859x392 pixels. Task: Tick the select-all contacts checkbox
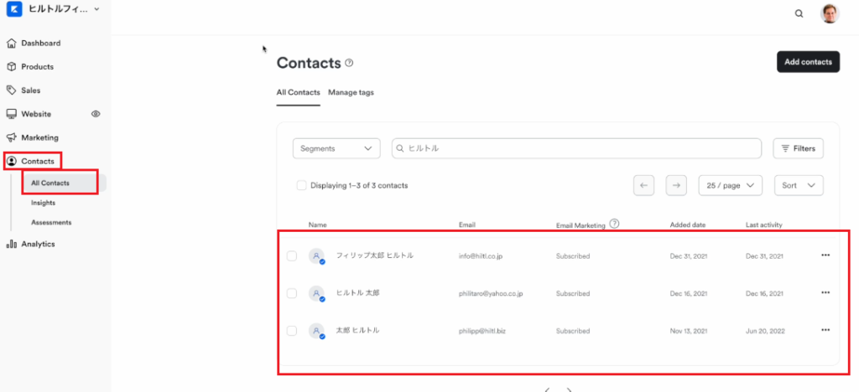pyautogui.click(x=301, y=185)
